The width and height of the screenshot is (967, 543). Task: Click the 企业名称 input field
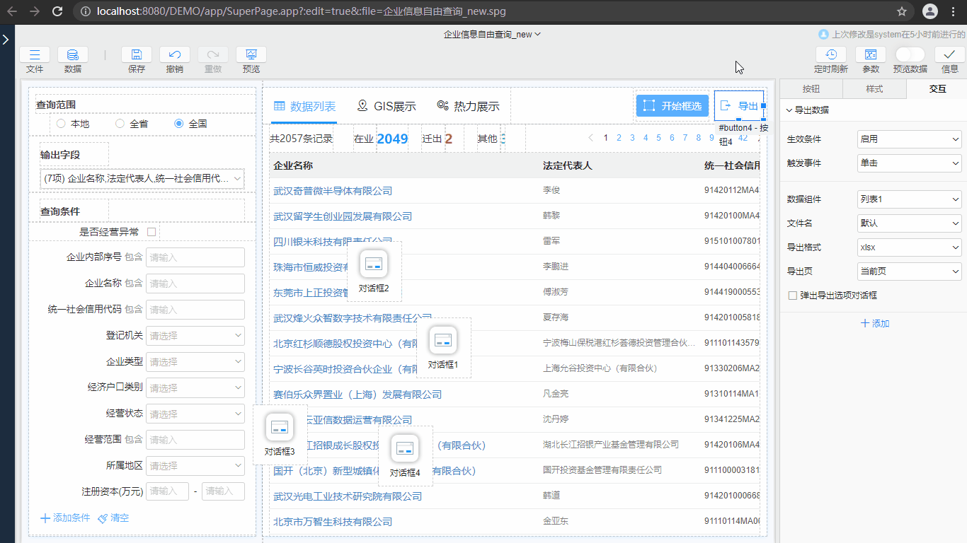(195, 283)
